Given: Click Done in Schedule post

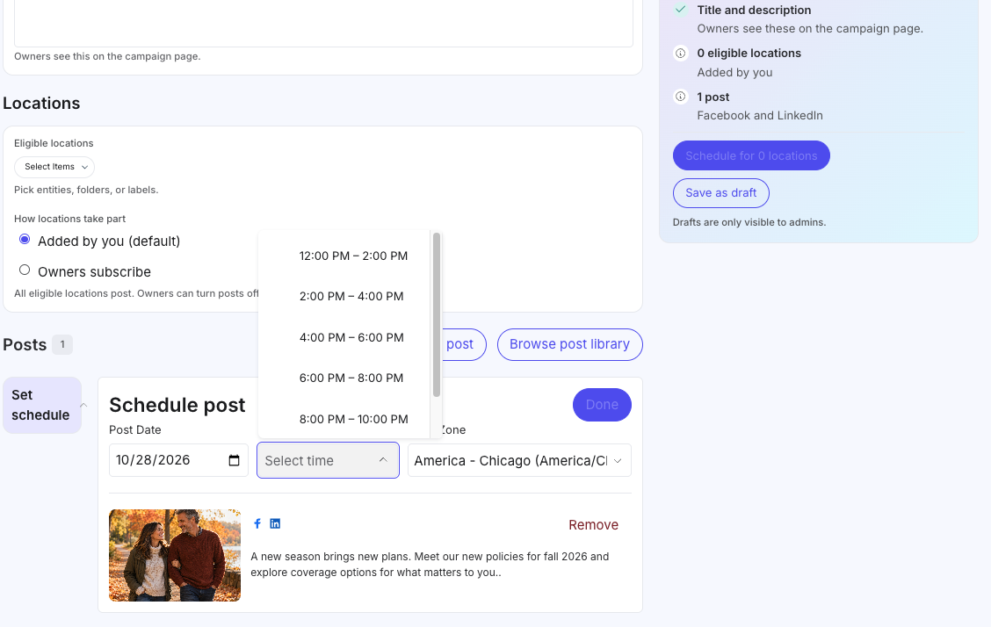Looking at the screenshot, I should tap(602, 405).
